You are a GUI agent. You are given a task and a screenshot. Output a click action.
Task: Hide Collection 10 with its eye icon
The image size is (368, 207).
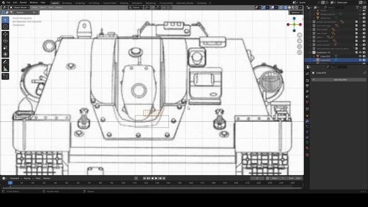coord(361,52)
